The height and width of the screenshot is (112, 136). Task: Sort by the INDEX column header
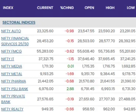pyautogui.click(x=8, y=8)
